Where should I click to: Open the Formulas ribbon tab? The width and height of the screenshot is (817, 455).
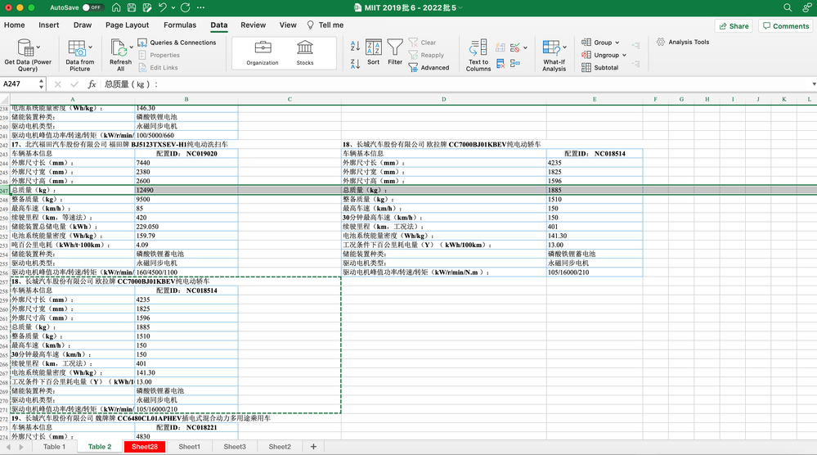point(180,25)
